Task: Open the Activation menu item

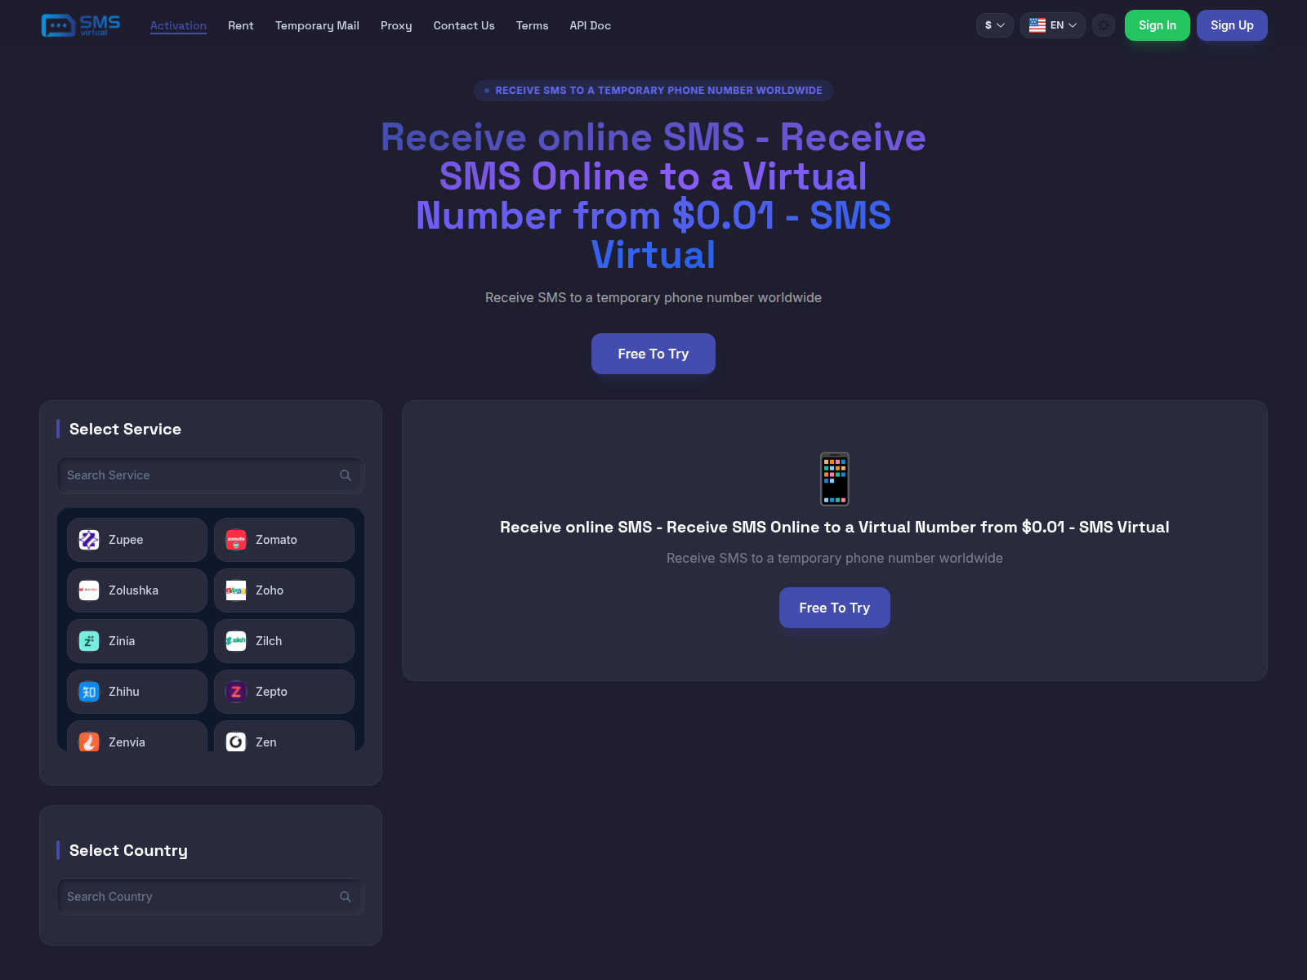Action: [178, 25]
